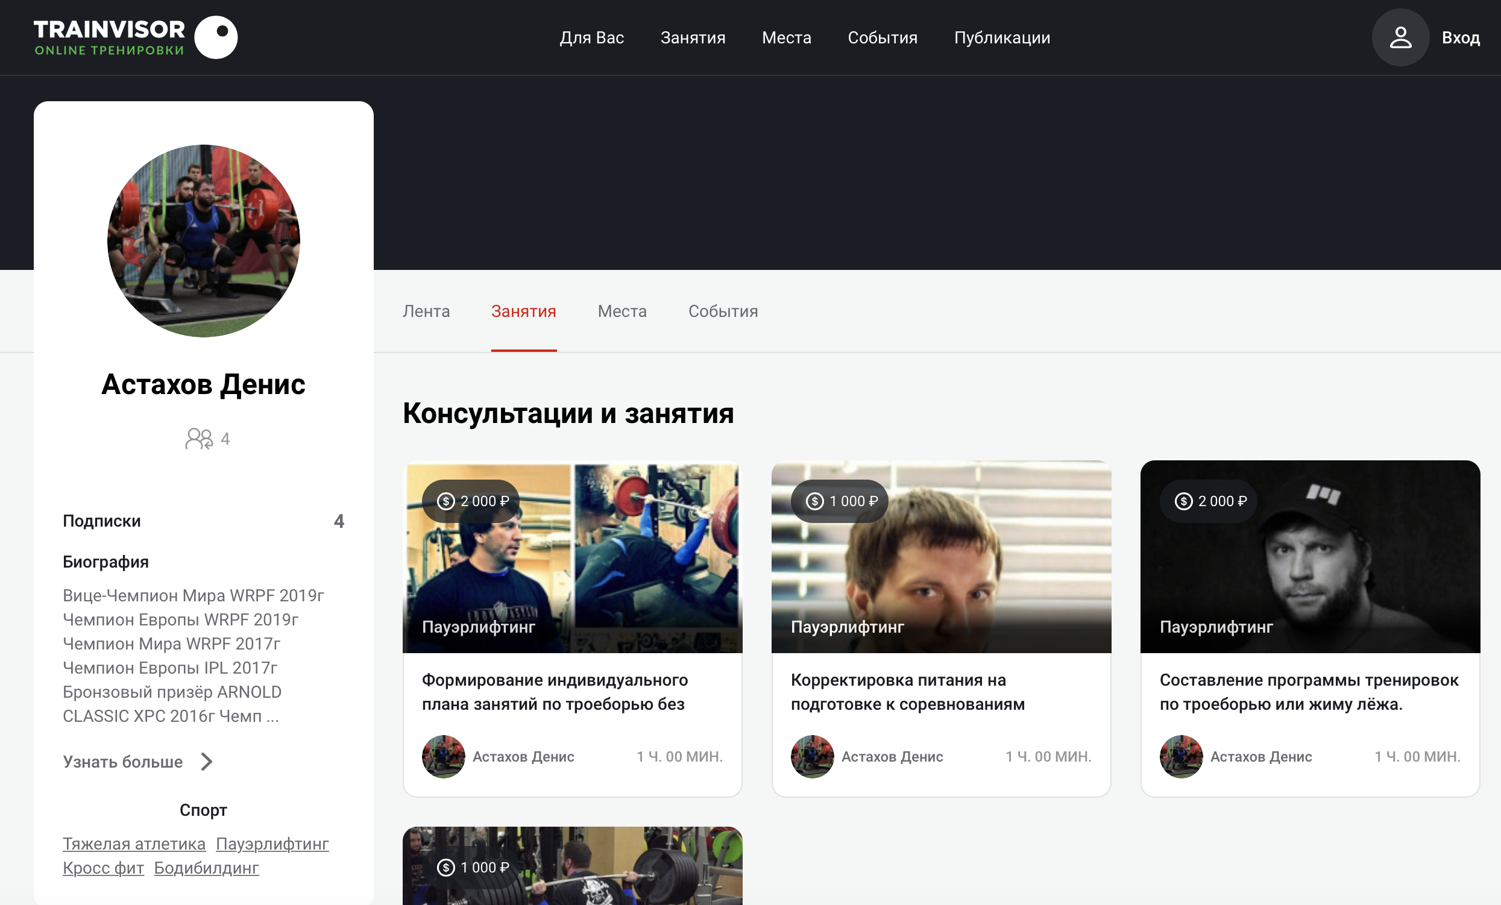Switch to the Лента tab
1501x905 pixels.
point(426,312)
